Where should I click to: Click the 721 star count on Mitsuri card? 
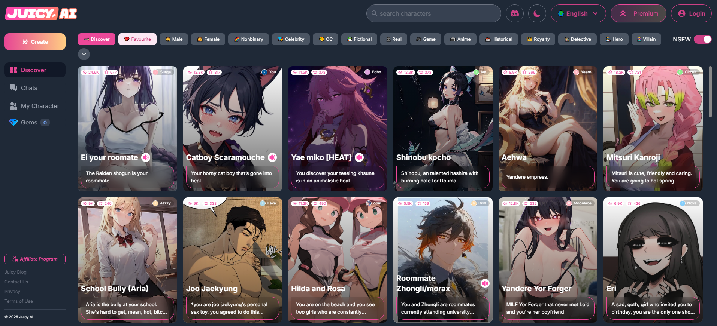(635, 72)
